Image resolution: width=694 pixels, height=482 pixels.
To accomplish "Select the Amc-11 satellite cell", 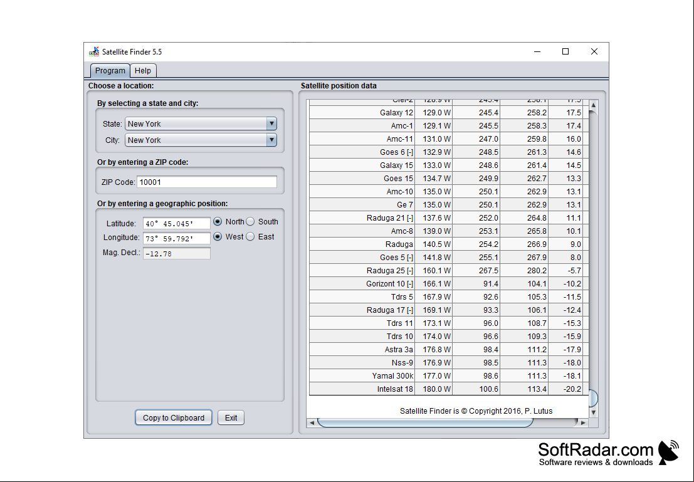I will pos(362,139).
